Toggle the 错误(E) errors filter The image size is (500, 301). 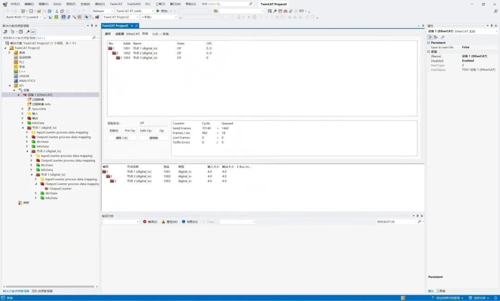[150, 222]
